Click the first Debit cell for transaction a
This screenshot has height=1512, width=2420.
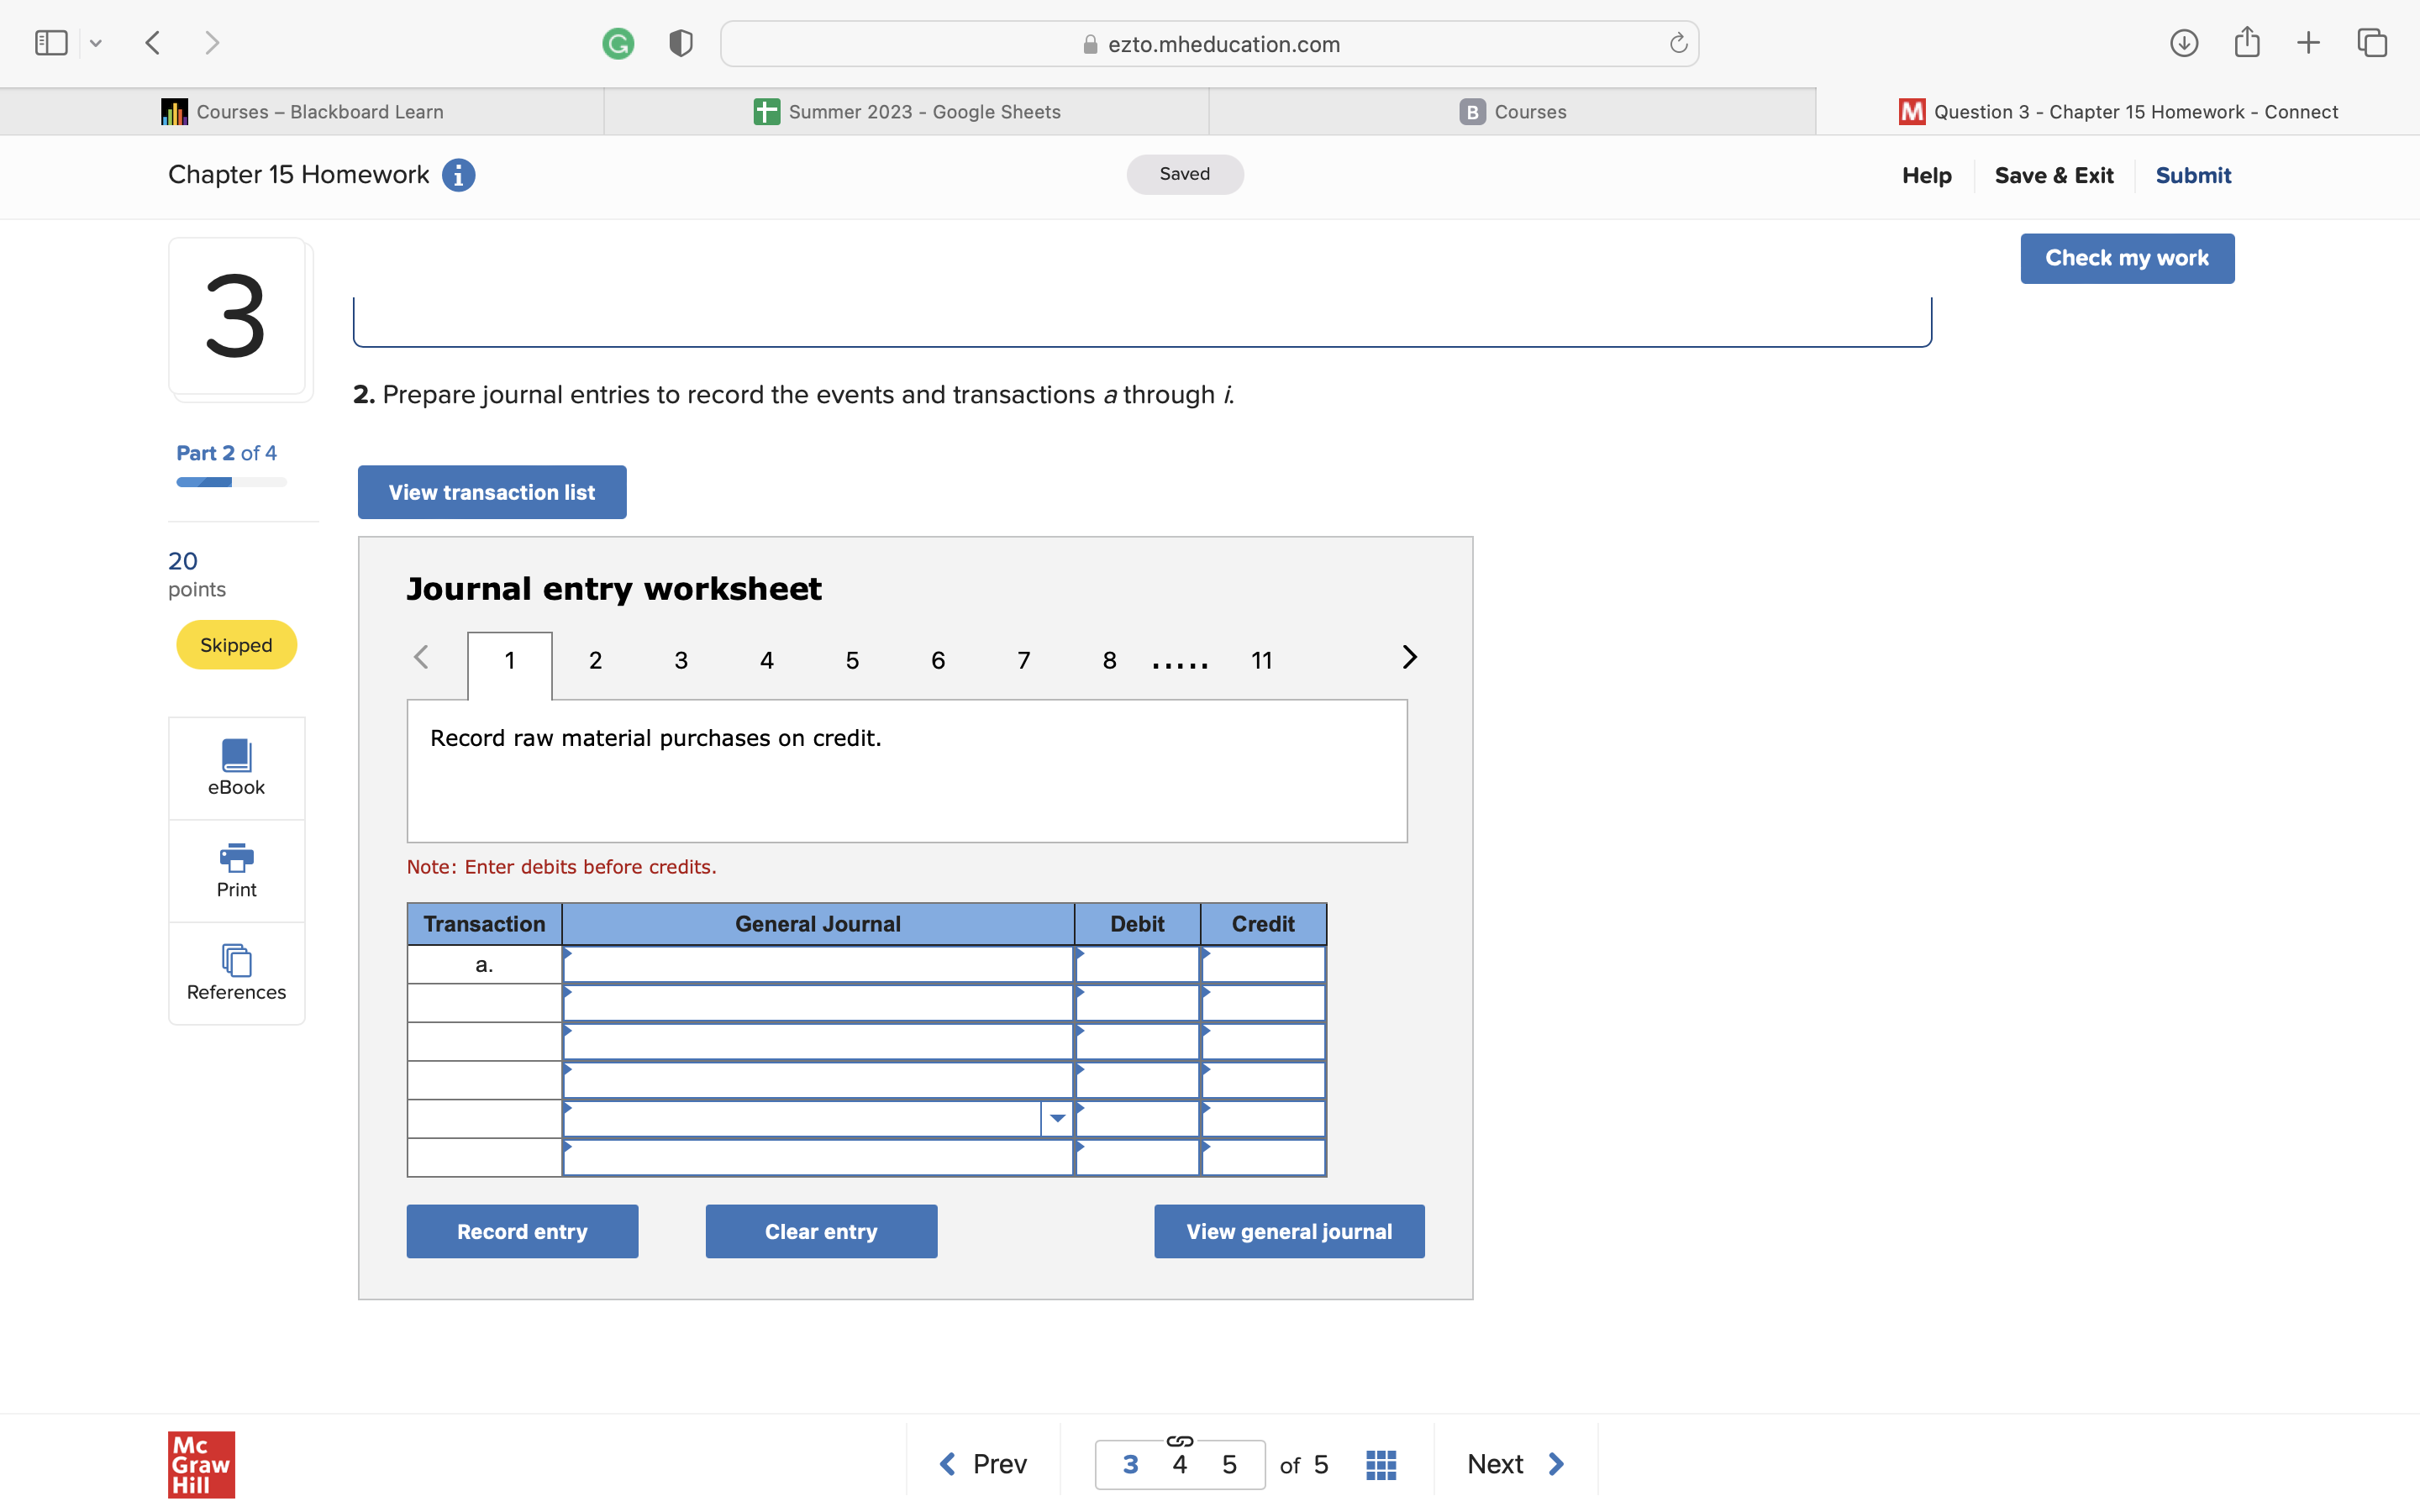click(x=1137, y=965)
